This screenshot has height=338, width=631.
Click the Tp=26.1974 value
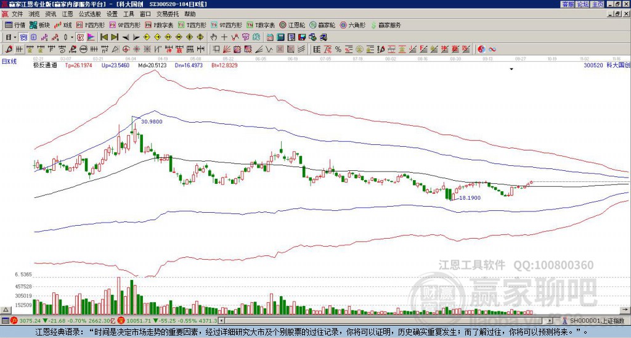tap(78, 65)
